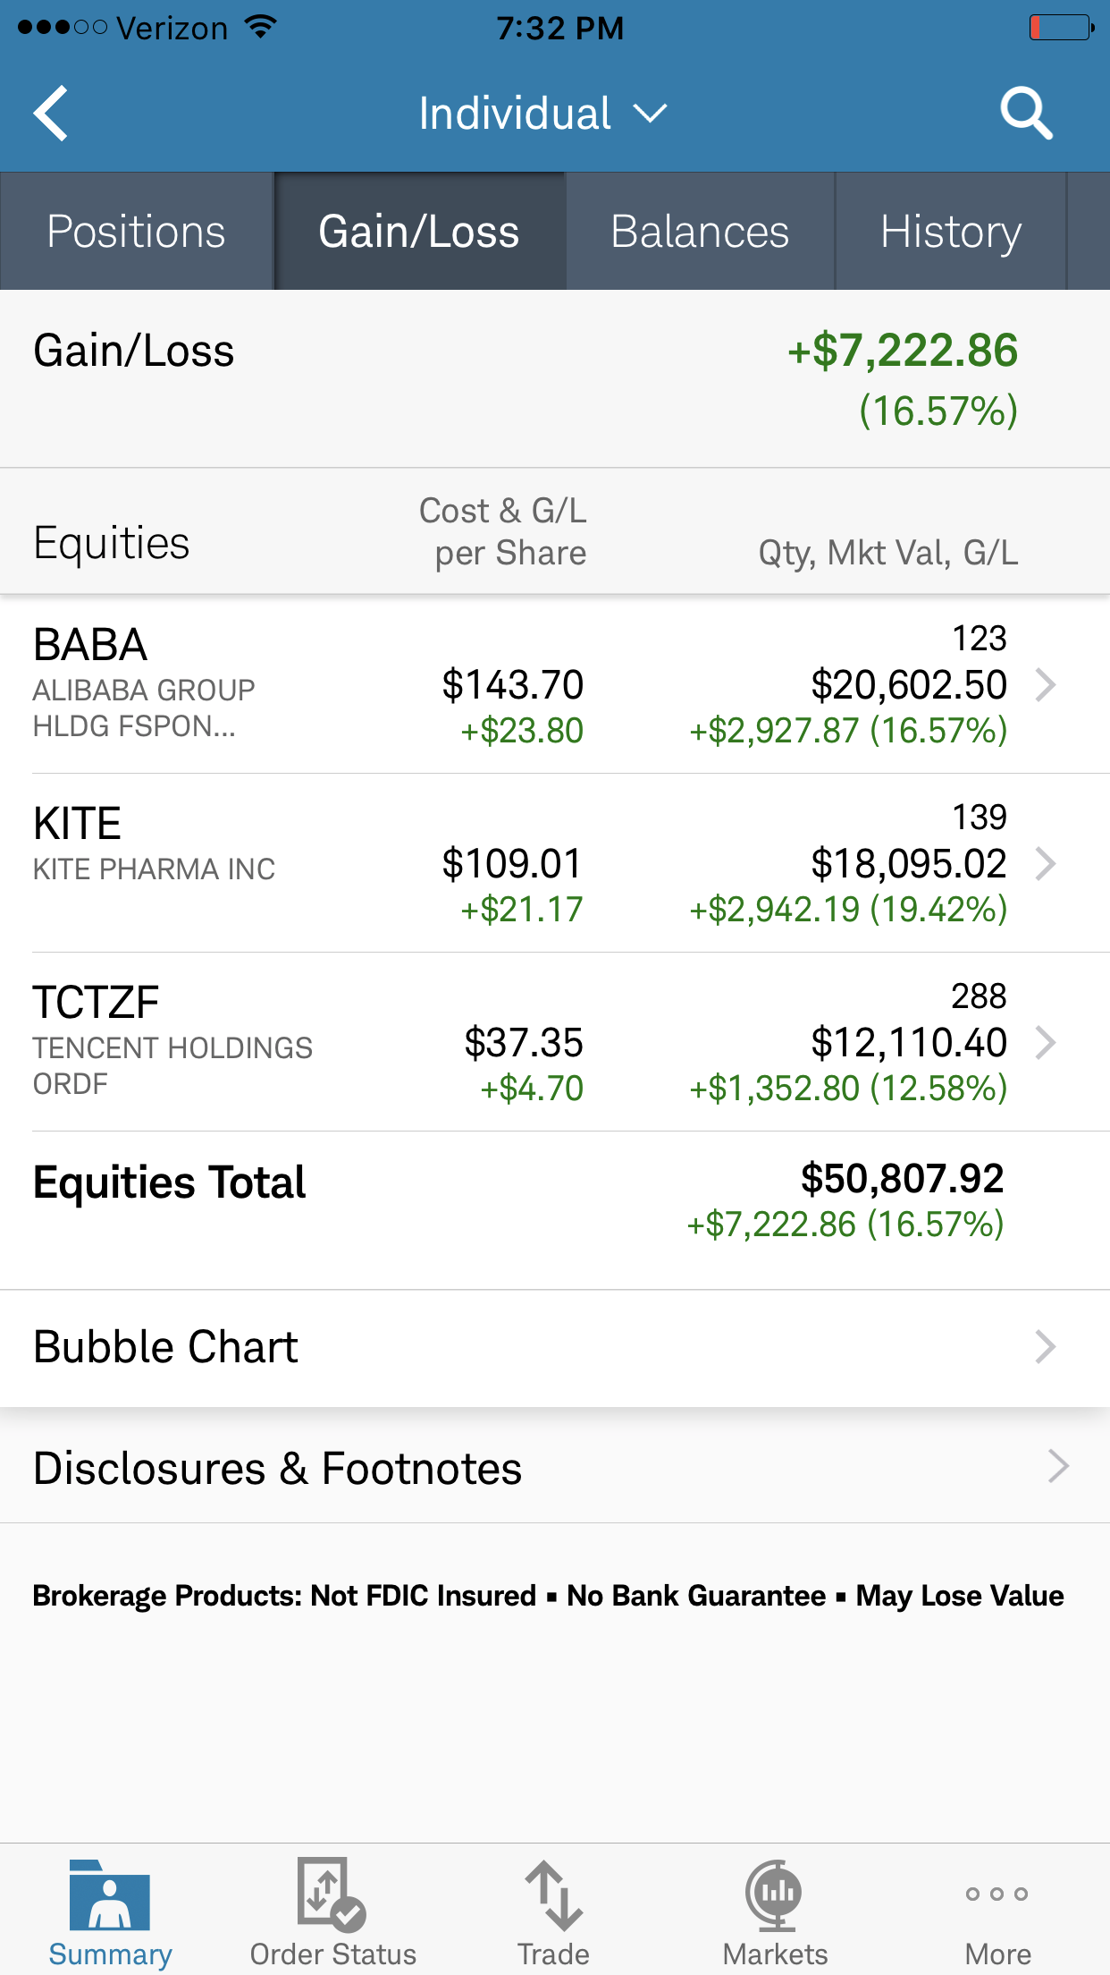Open the Summary folder icon
Screen dimensions: 1110x1975
click(x=110, y=1894)
